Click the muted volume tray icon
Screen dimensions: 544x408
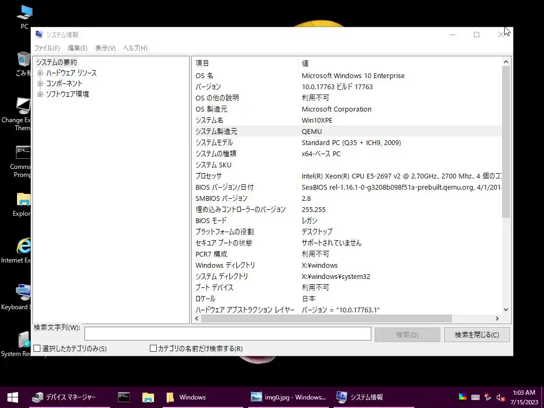[x=500, y=397]
